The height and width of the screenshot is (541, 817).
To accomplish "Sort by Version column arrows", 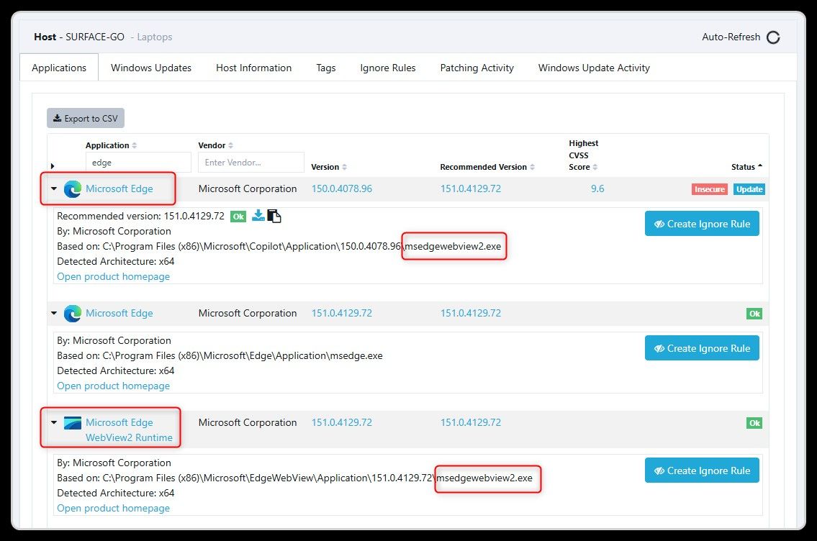I will click(344, 167).
